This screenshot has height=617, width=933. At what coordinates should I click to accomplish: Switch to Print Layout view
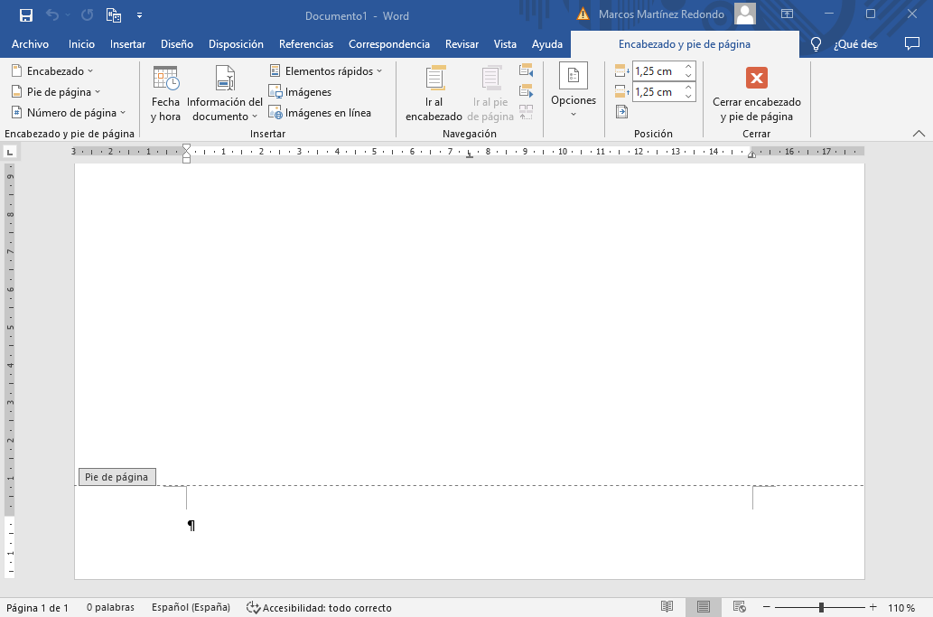[x=704, y=607]
